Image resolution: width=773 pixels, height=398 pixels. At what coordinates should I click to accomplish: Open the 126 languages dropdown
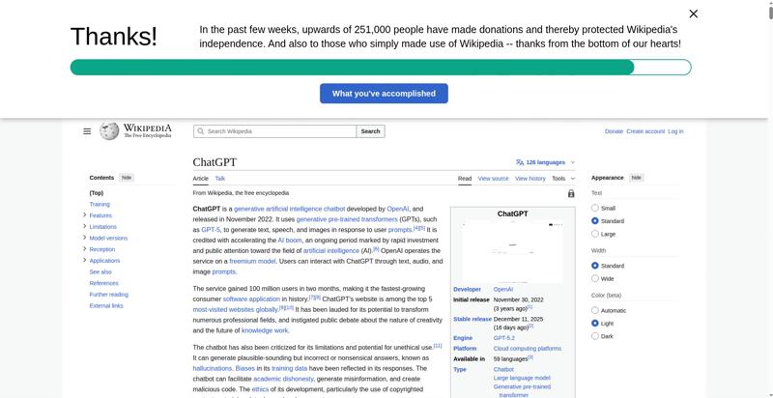pos(546,162)
